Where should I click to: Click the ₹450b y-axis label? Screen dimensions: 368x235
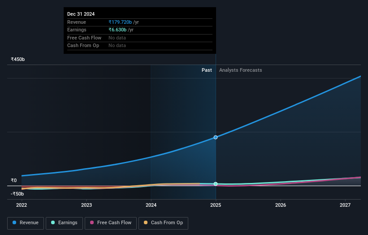point(17,59)
